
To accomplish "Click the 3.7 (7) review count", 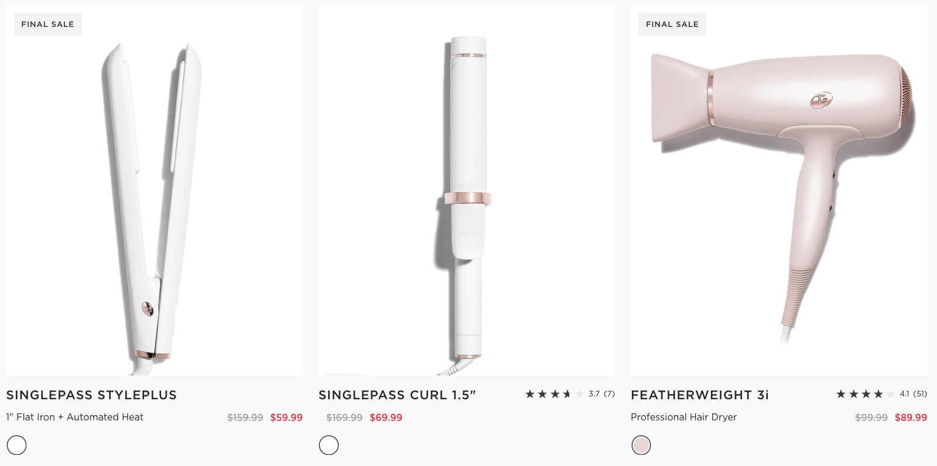I will (x=601, y=394).
